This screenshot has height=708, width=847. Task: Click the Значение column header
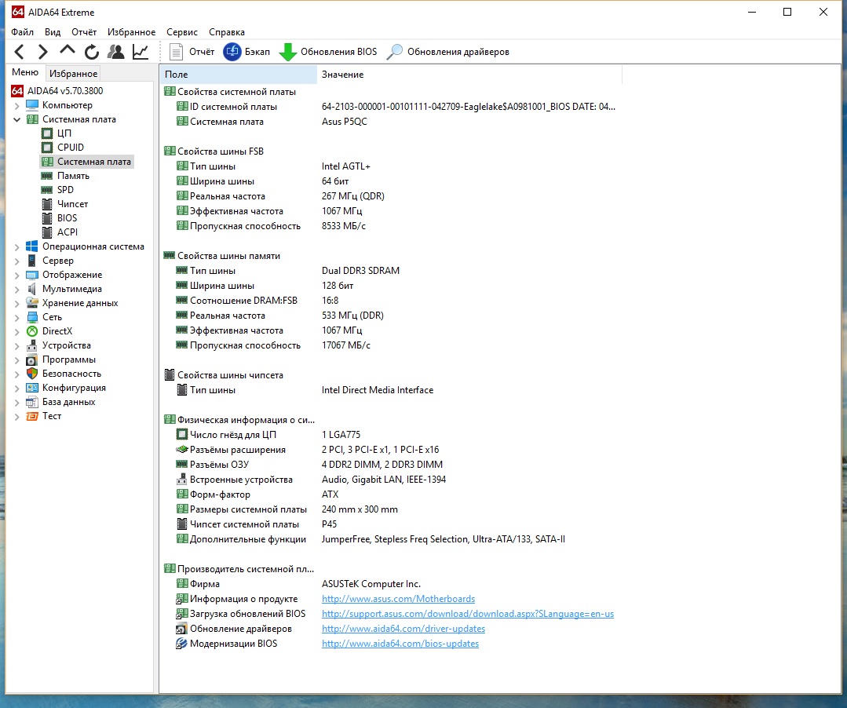[342, 75]
